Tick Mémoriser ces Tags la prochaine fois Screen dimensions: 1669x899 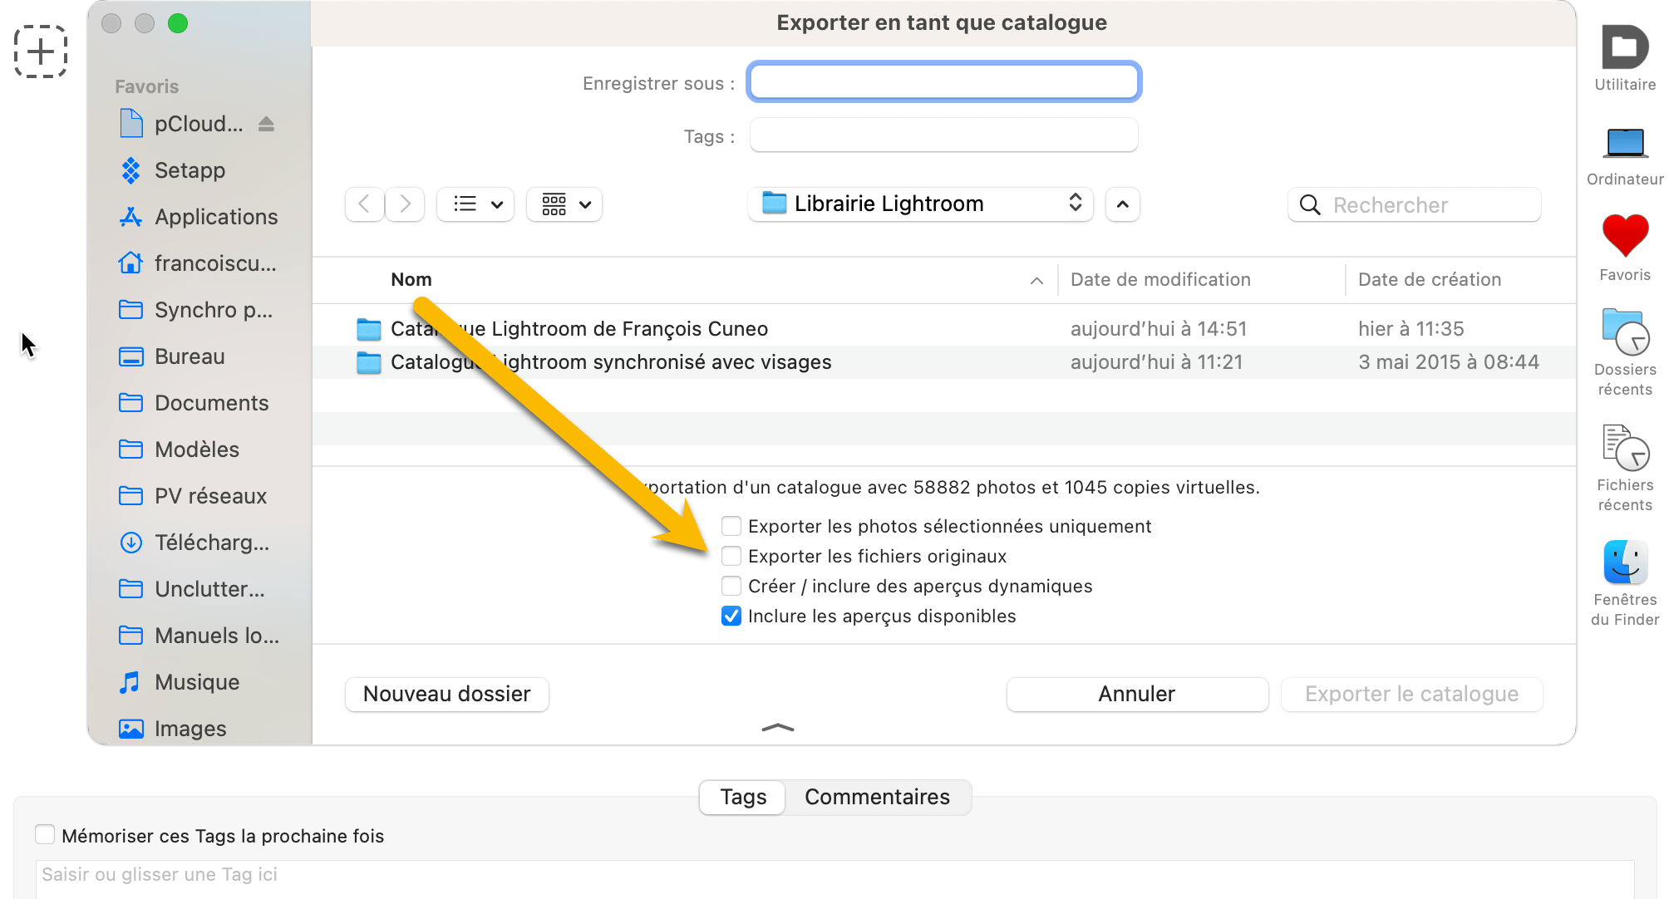[45, 835]
